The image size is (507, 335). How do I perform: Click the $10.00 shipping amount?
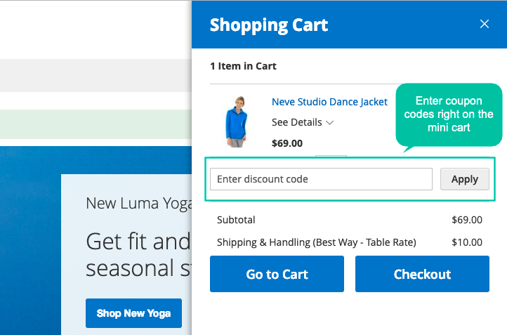click(466, 242)
